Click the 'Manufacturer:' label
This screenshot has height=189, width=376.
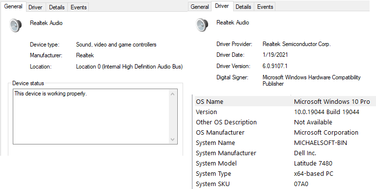click(46, 55)
